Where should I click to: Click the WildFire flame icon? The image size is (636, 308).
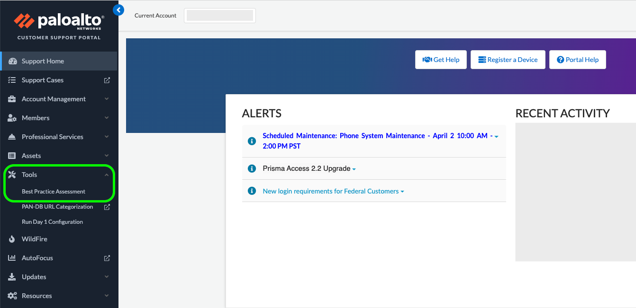tap(12, 239)
